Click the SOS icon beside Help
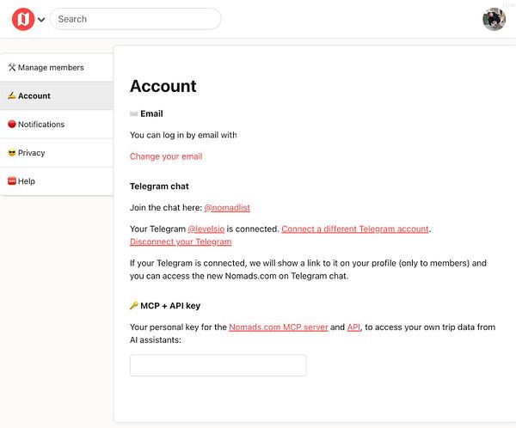This screenshot has height=428, width=516. pyautogui.click(x=12, y=181)
